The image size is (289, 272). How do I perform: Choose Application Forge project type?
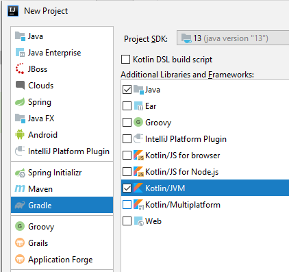(x=62, y=260)
